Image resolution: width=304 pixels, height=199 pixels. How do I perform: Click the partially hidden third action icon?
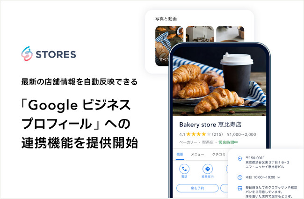pos(227,169)
